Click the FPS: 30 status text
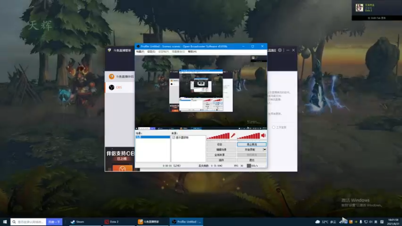 click(238, 166)
